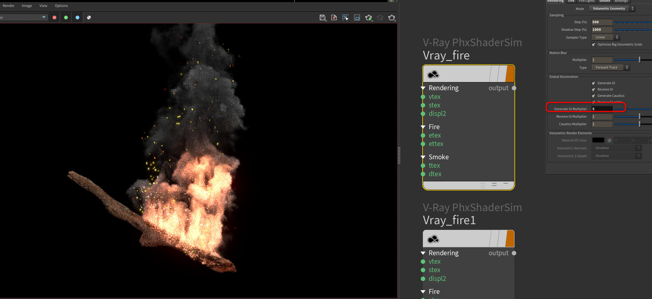The width and height of the screenshot is (652, 299).
Task: Open the Sampler Type Linear dropdown
Action: point(606,37)
